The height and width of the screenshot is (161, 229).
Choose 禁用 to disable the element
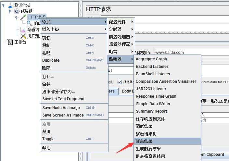point(74,131)
